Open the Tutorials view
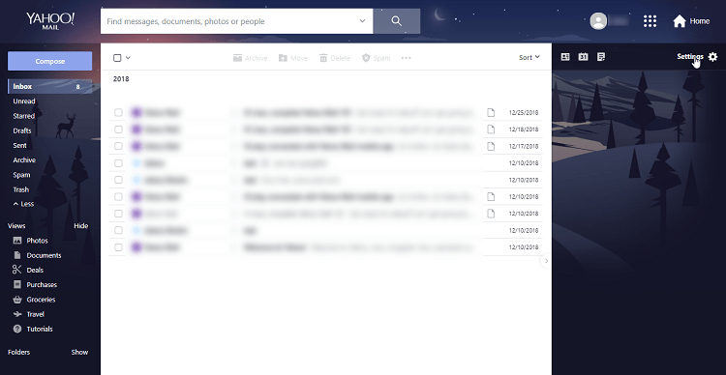The height and width of the screenshot is (375, 726). click(x=33, y=330)
